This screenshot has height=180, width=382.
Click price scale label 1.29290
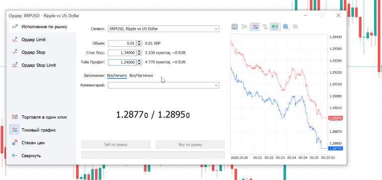point(335,60)
